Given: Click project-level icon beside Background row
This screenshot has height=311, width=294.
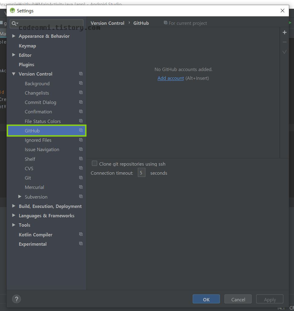Looking at the screenshot, I should [81, 83].
